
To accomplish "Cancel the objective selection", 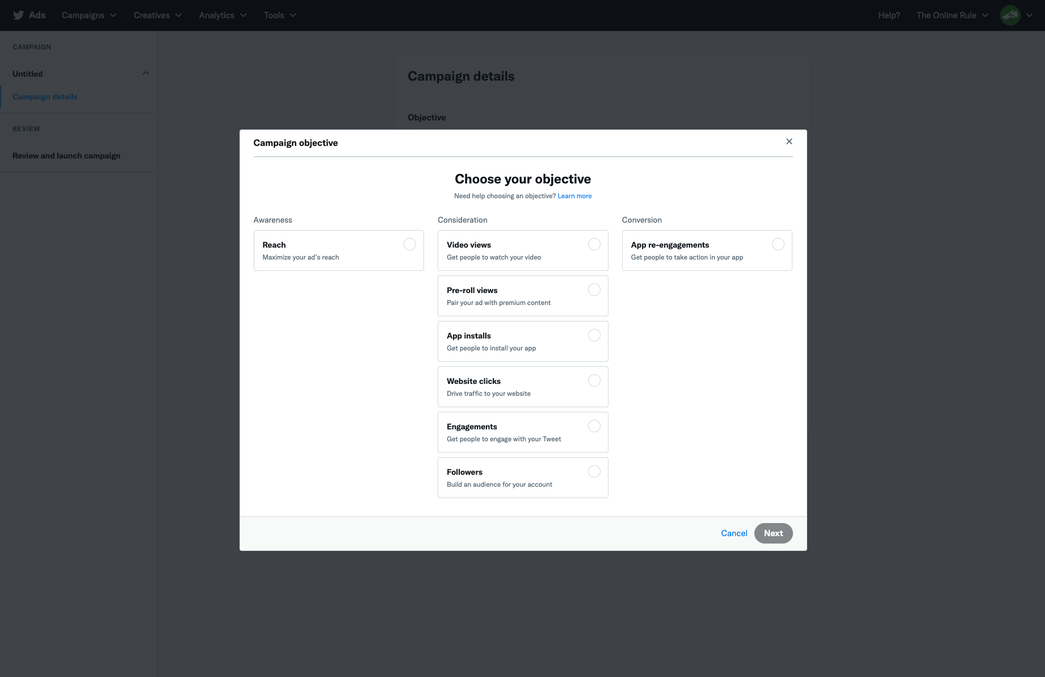I will 734,533.
